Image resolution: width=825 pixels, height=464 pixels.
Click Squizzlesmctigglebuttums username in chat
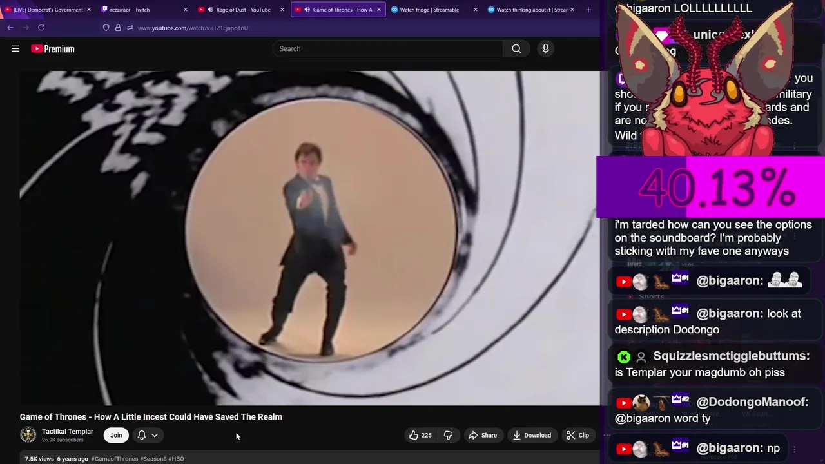point(731,356)
